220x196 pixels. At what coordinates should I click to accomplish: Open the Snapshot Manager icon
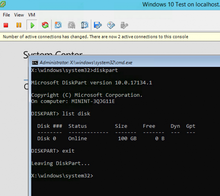[84, 25]
